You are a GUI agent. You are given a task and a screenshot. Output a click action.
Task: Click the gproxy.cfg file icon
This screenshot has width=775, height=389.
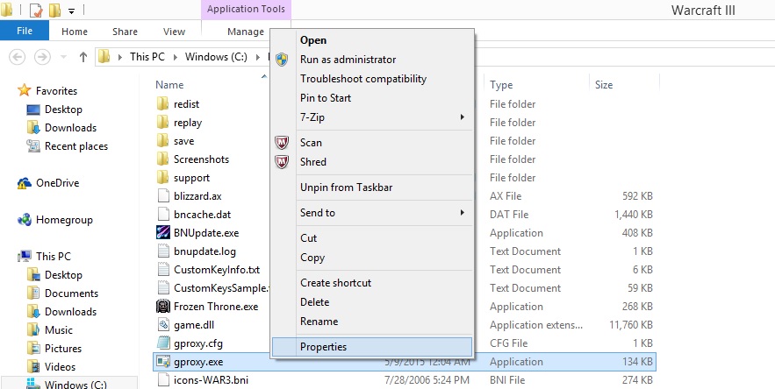[x=163, y=343]
